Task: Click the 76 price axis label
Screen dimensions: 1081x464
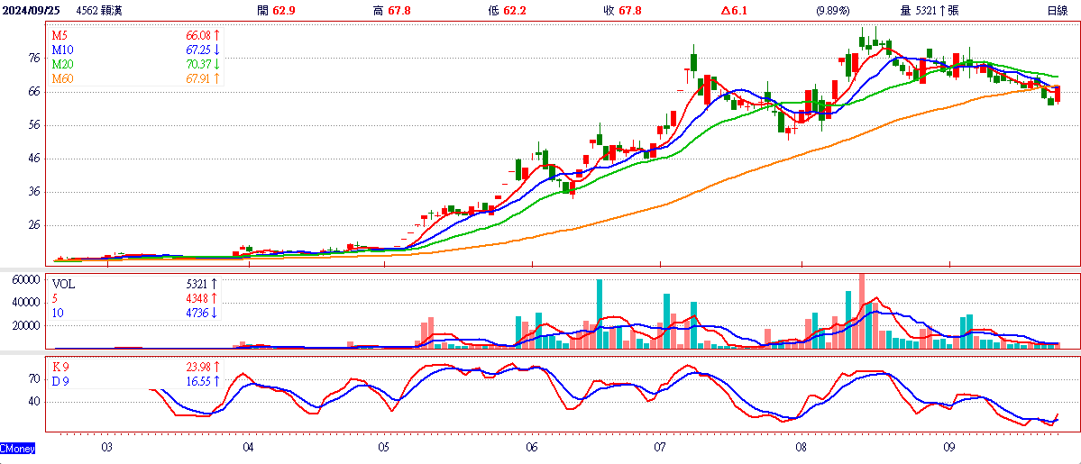Action: click(32, 59)
